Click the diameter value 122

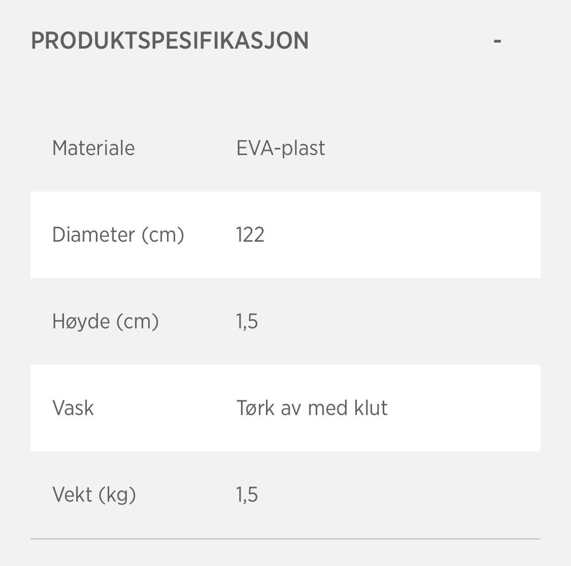point(250,235)
